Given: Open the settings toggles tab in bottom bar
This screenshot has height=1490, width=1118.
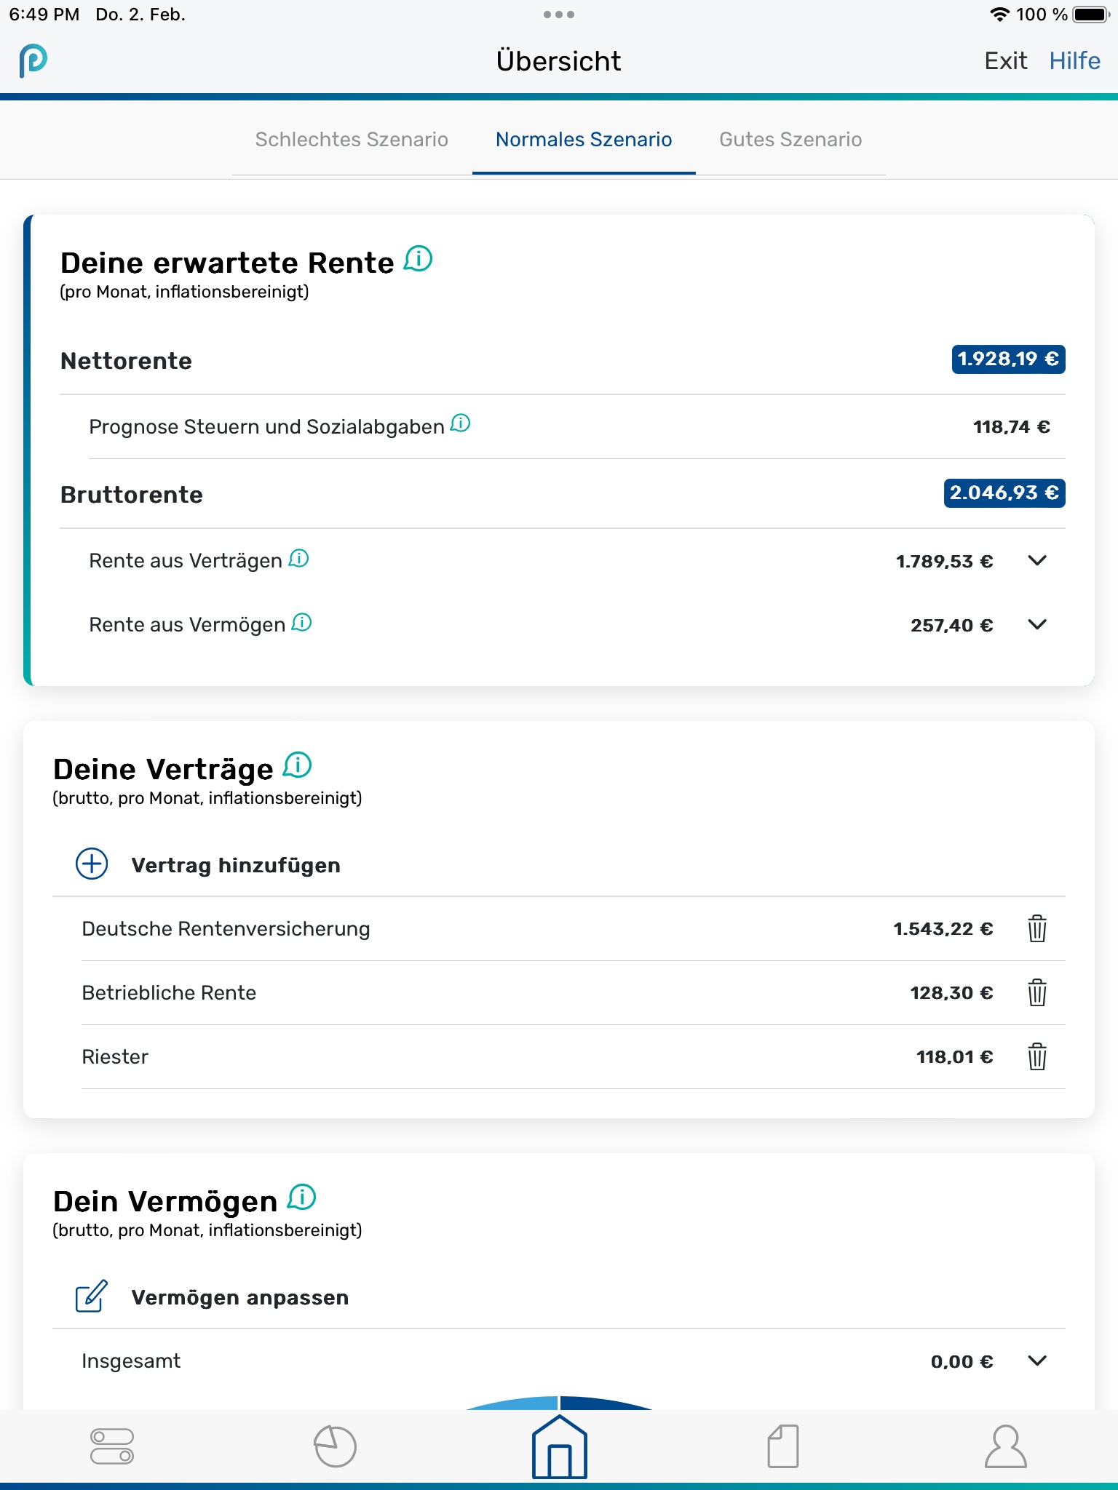Looking at the screenshot, I should point(112,1446).
